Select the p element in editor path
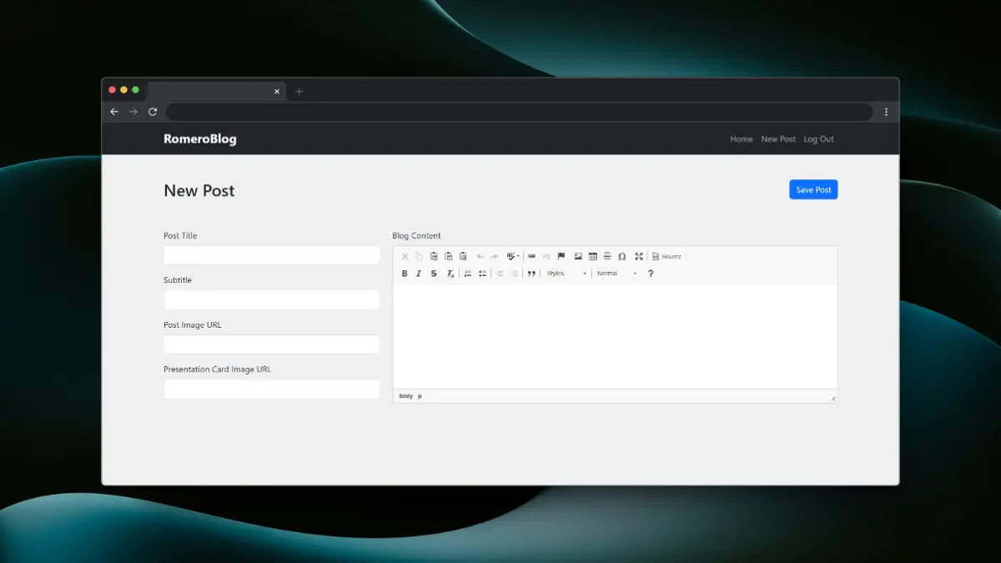1001x563 pixels. [420, 396]
